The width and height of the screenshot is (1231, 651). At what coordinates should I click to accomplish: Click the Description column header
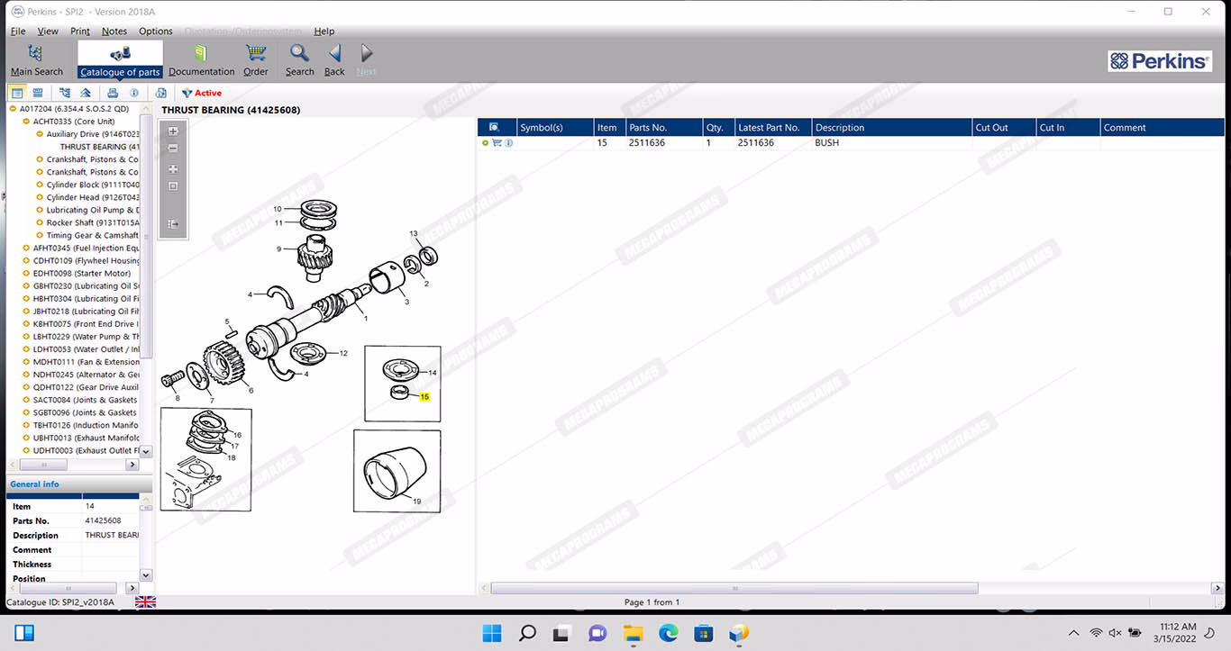pyautogui.click(x=891, y=127)
